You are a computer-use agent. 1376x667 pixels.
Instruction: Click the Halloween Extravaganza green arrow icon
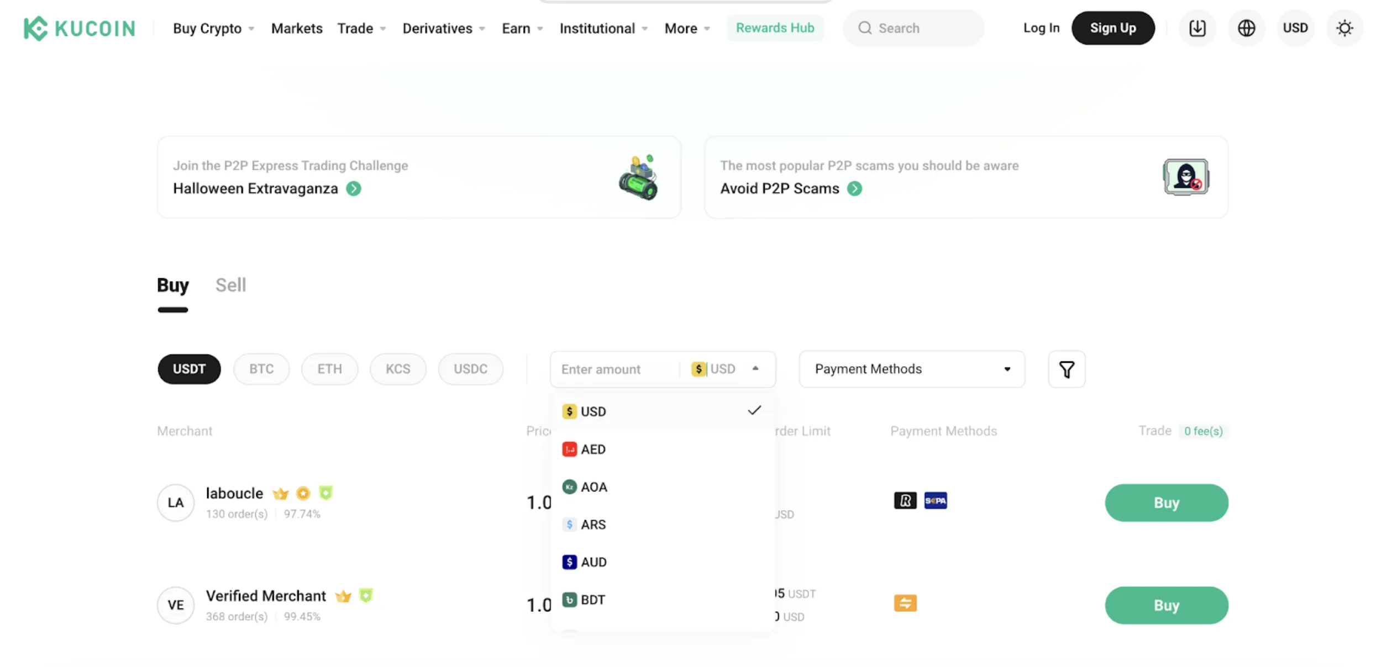click(x=354, y=189)
